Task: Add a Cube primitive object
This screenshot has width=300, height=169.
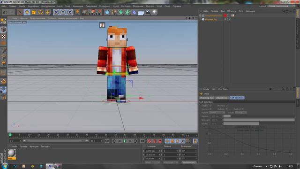Action: pyautogui.click(x=107, y=13)
